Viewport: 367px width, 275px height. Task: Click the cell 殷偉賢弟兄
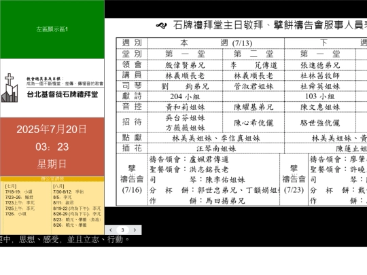tap(185, 65)
